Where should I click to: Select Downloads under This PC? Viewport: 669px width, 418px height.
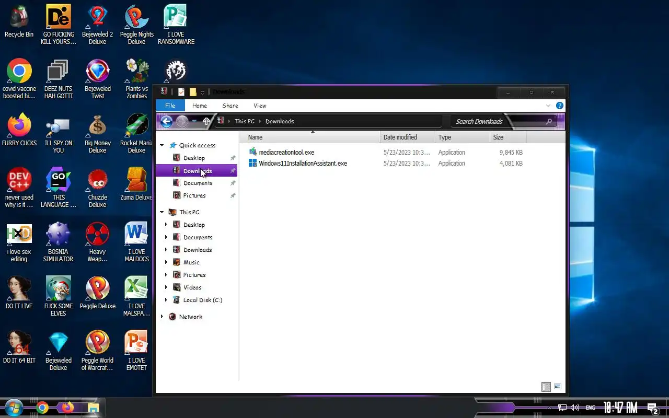pyautogui.click(x=197, y=250)
